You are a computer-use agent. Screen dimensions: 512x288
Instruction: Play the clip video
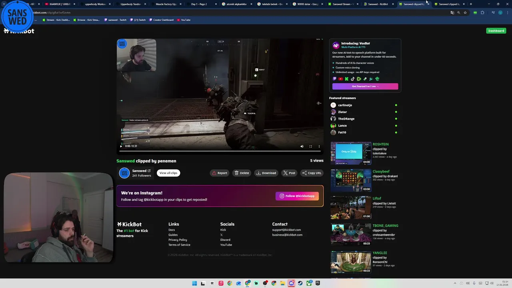(x=121, y=146)
